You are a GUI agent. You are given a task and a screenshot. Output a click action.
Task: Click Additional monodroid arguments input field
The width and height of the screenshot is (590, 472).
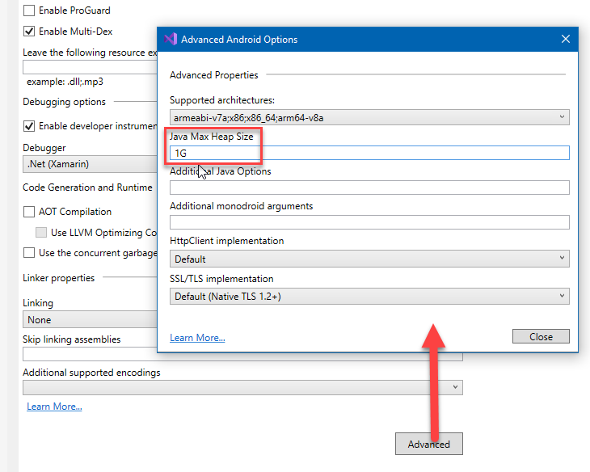(369, 222)
